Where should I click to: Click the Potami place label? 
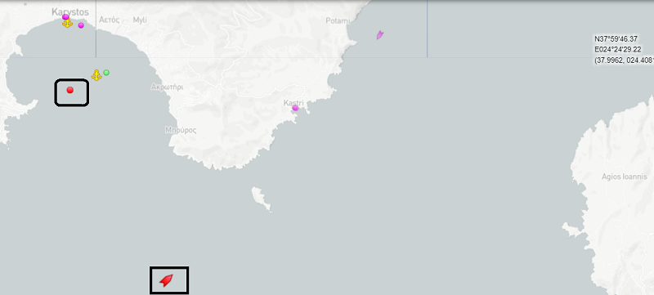(338, 20)
